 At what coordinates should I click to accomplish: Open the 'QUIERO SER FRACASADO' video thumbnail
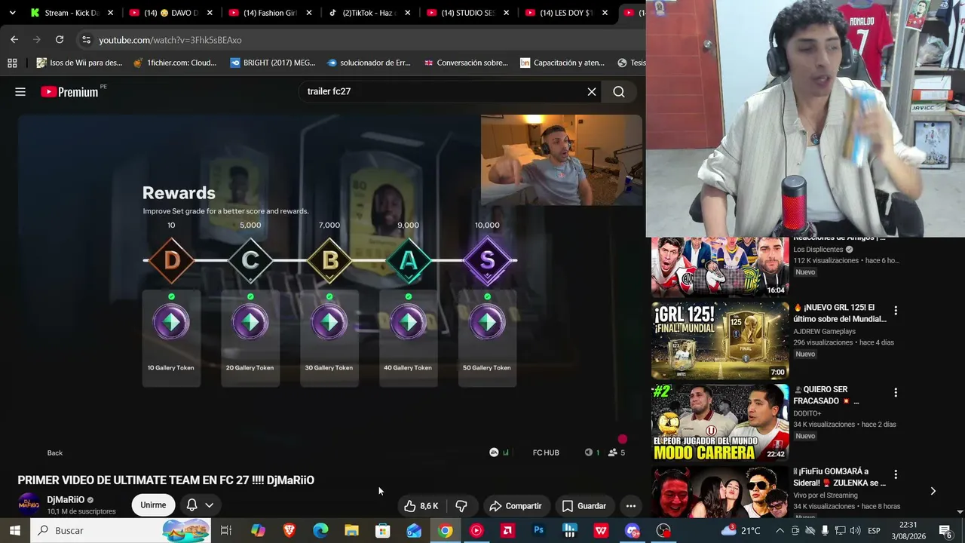click(x=720, y=423)
